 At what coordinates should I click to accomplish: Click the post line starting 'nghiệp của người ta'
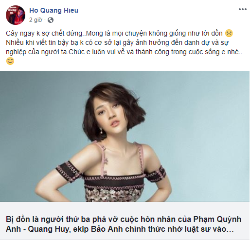click(124, 52)
